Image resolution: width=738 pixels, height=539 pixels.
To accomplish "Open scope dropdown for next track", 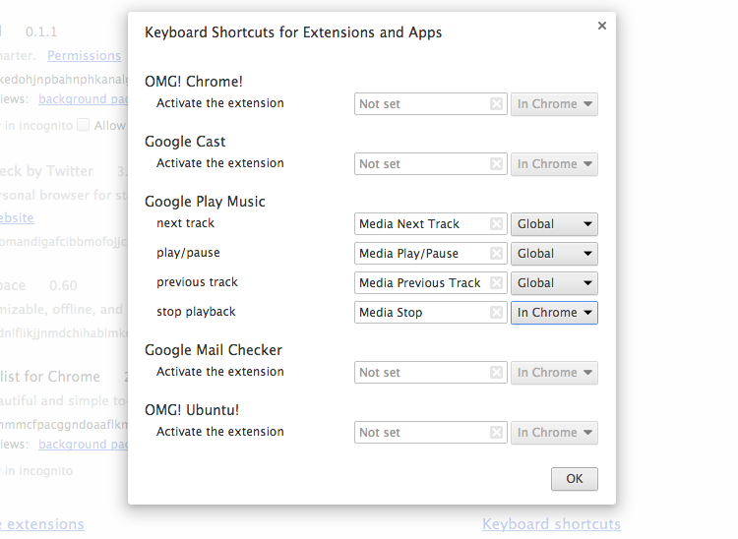I will click(x=554, y=224).
